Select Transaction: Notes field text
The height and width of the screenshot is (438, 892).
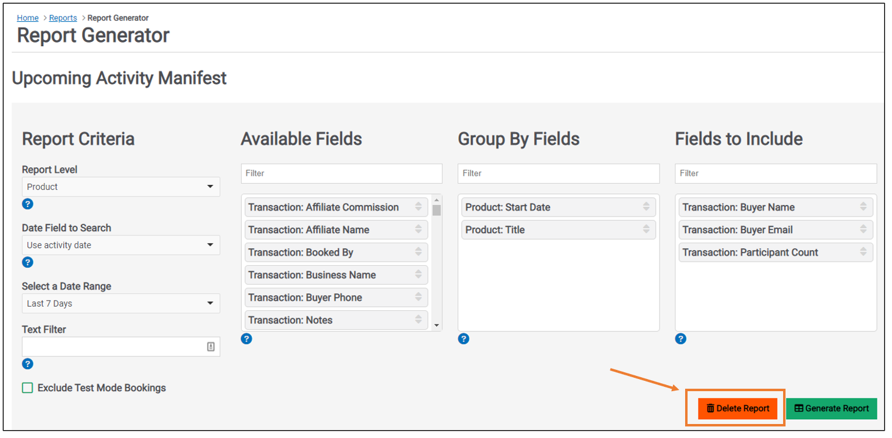click(x=290, y=319)
